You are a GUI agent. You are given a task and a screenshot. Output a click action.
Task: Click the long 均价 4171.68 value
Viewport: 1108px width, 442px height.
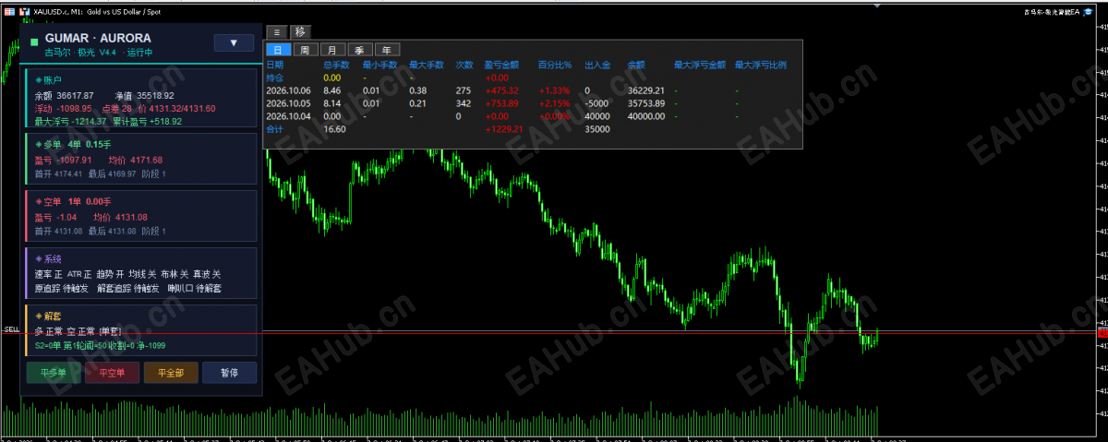click(x=135, y=160)
